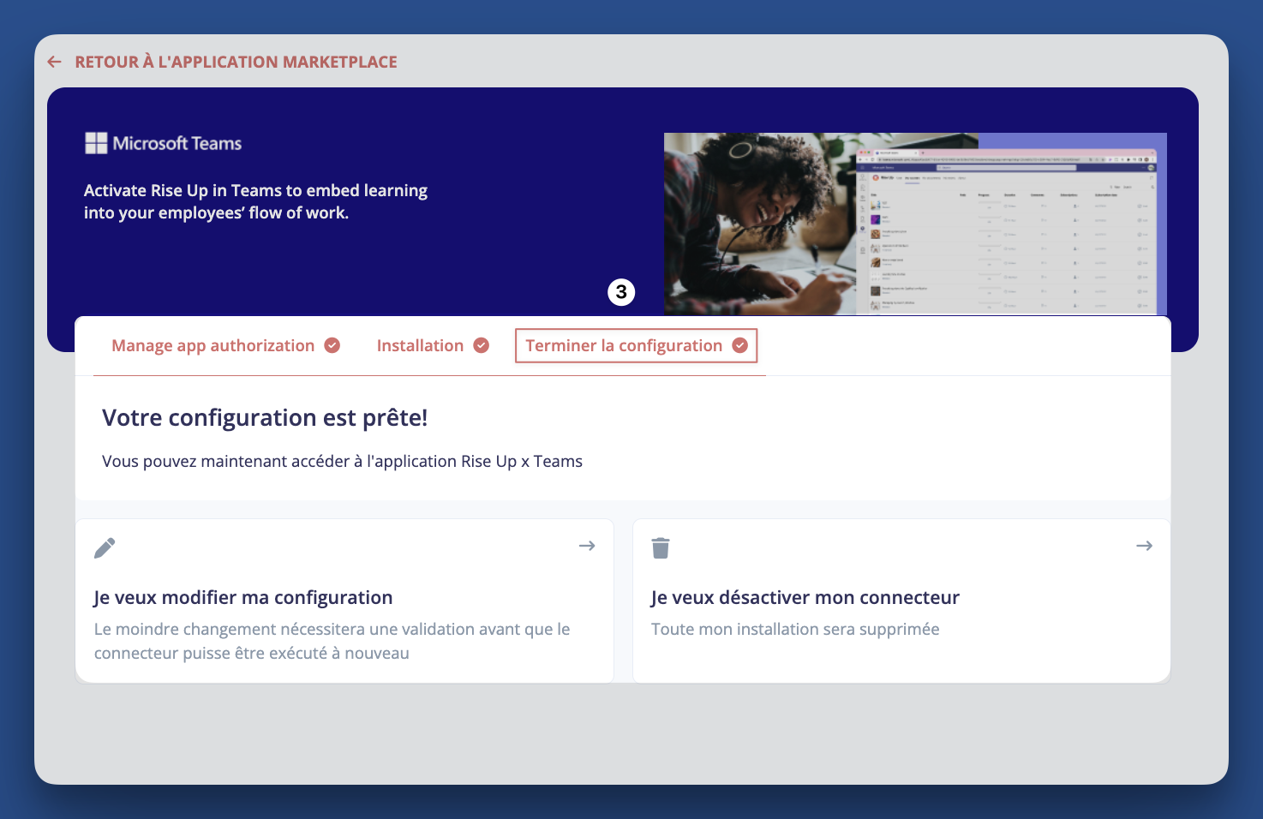Click the checkmark icon next to Installation

[482, 345]
